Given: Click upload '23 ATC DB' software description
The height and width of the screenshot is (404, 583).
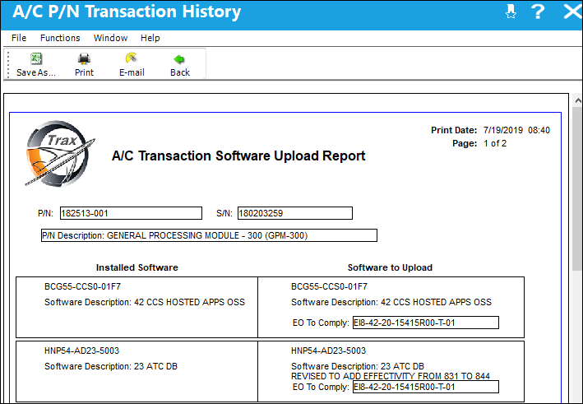Looking at the screenshot, I should (402, 366).
